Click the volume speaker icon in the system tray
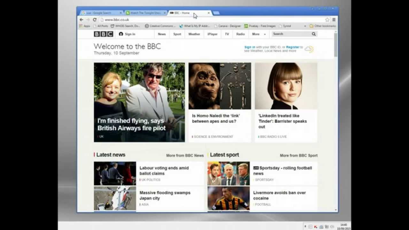Image resolution: width=409 pixels, height=230 pixels. point(332,226)
